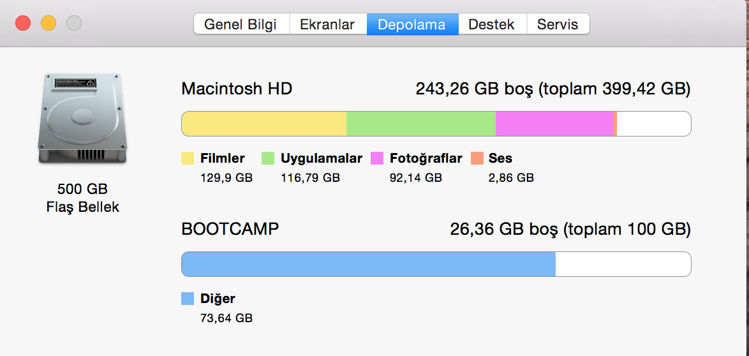749x356 pixels.
Task: Click the orange Ses legend swatch
Action: pyautogui.click(x=477, y=158)
